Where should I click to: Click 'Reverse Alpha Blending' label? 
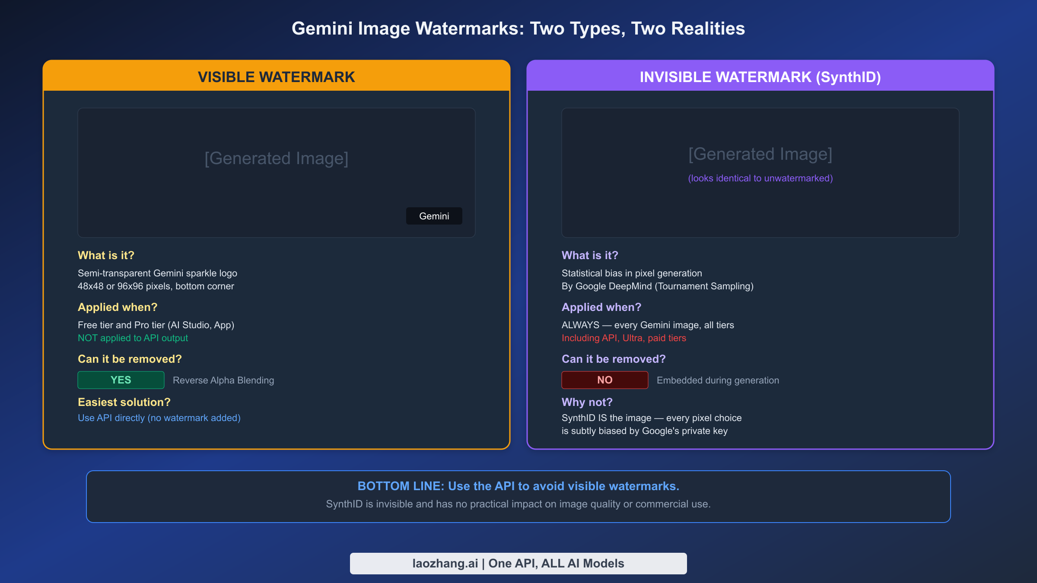click(223, 380)
